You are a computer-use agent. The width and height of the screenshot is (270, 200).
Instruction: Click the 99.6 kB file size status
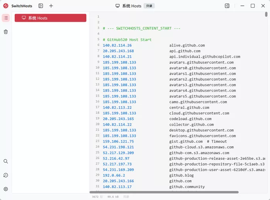click(113, 197)
